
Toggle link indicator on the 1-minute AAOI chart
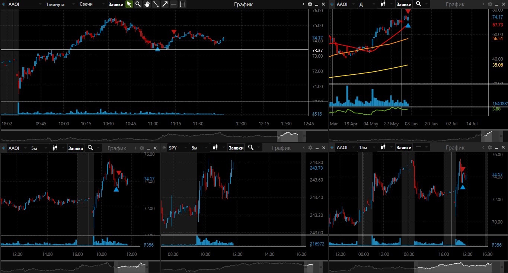click(x=4, y=4)
